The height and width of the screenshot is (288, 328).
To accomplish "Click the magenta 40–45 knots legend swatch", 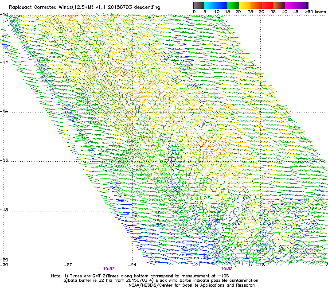I will pyautogui.click(x=291, y=5).
